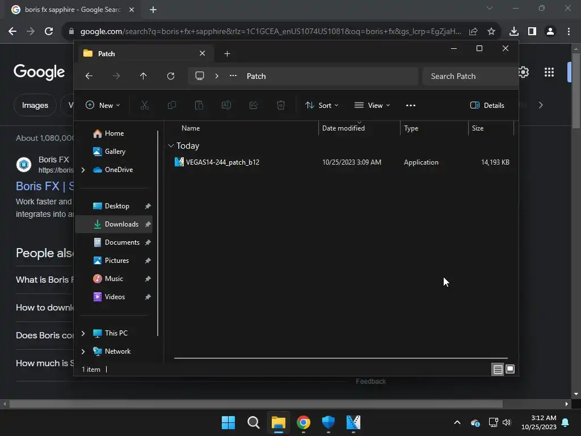Screen dimensions: 581x436
Task: Toggle the Details pane
Action: (x=487, y=105)
